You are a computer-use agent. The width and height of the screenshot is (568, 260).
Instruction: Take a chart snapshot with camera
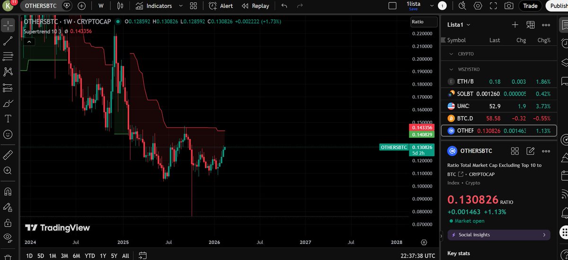(509, 6)
